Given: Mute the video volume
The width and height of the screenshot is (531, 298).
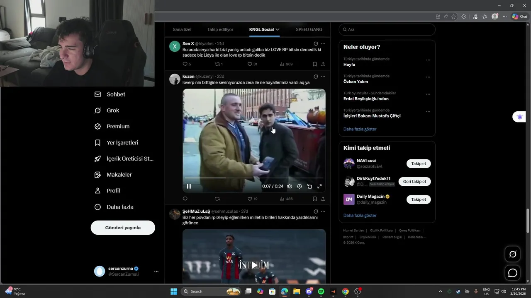Looking at the screenshot, I should pyautogui.click(x=290, y=186).
